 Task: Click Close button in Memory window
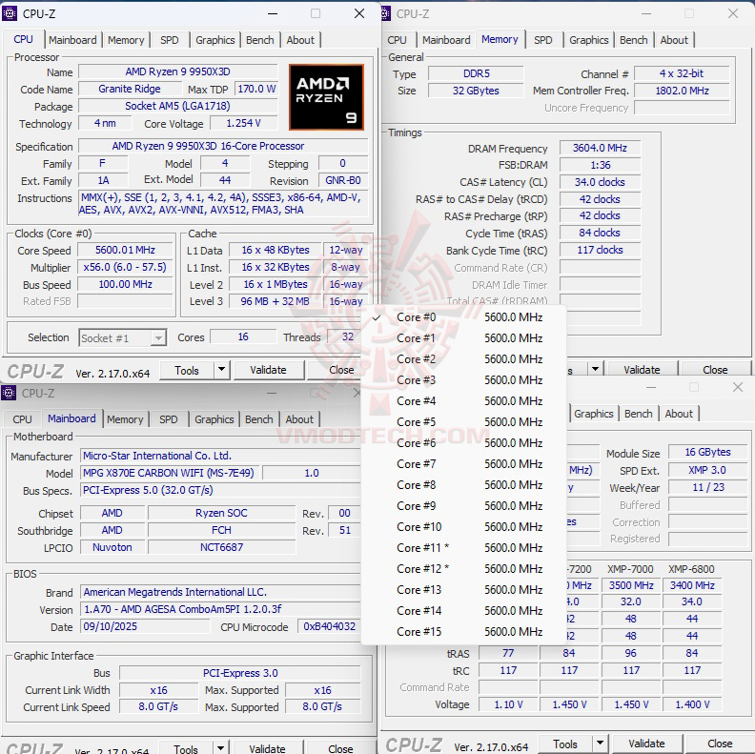(715, 369)
